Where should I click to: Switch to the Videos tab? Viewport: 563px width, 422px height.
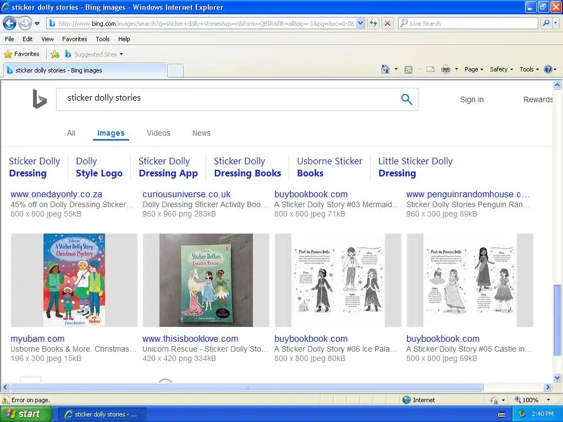(x=158, y=133)
